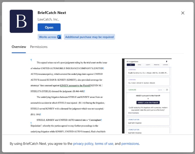Viewport: 195px width, 154px height.
Task: Open the privacy policy link
Action: point(83,144)
